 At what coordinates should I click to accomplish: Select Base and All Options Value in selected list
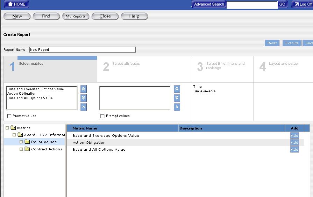(x=30, y=98)
